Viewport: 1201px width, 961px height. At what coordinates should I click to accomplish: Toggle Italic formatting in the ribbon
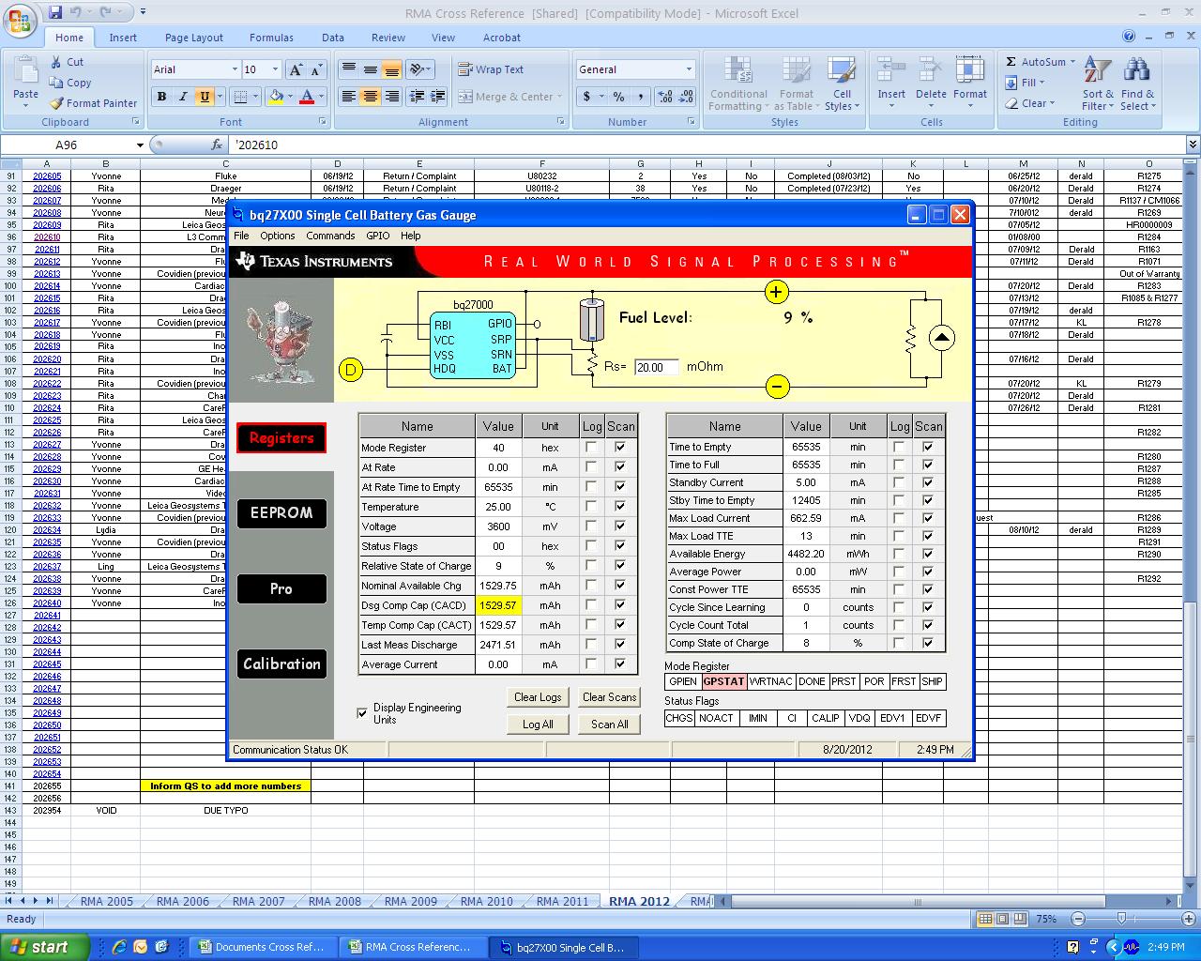click(x=183, y=97)
